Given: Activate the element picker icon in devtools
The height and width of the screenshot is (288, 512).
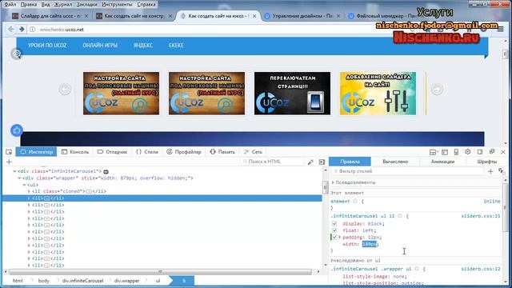Looking at the screenshot, I should [x=9, y=152].
